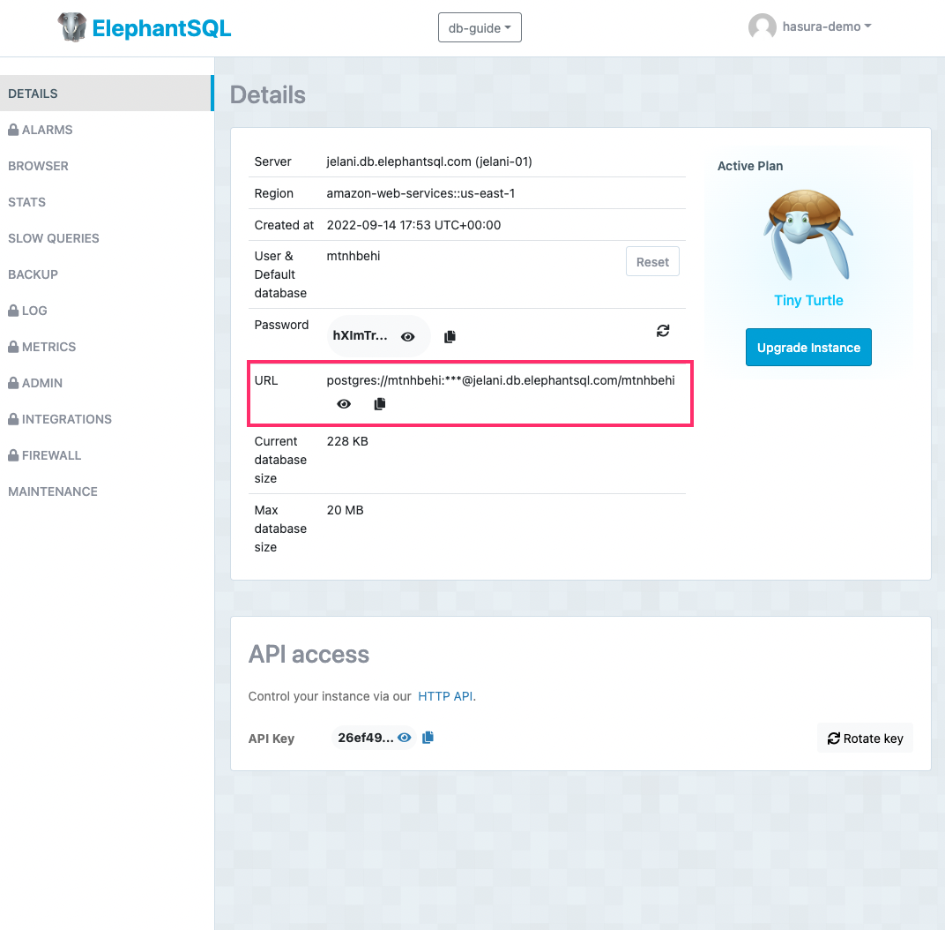This screenshot has height=930, width=945.
Task: Reveal the API Key with its eye toggle
Action: 404,737
